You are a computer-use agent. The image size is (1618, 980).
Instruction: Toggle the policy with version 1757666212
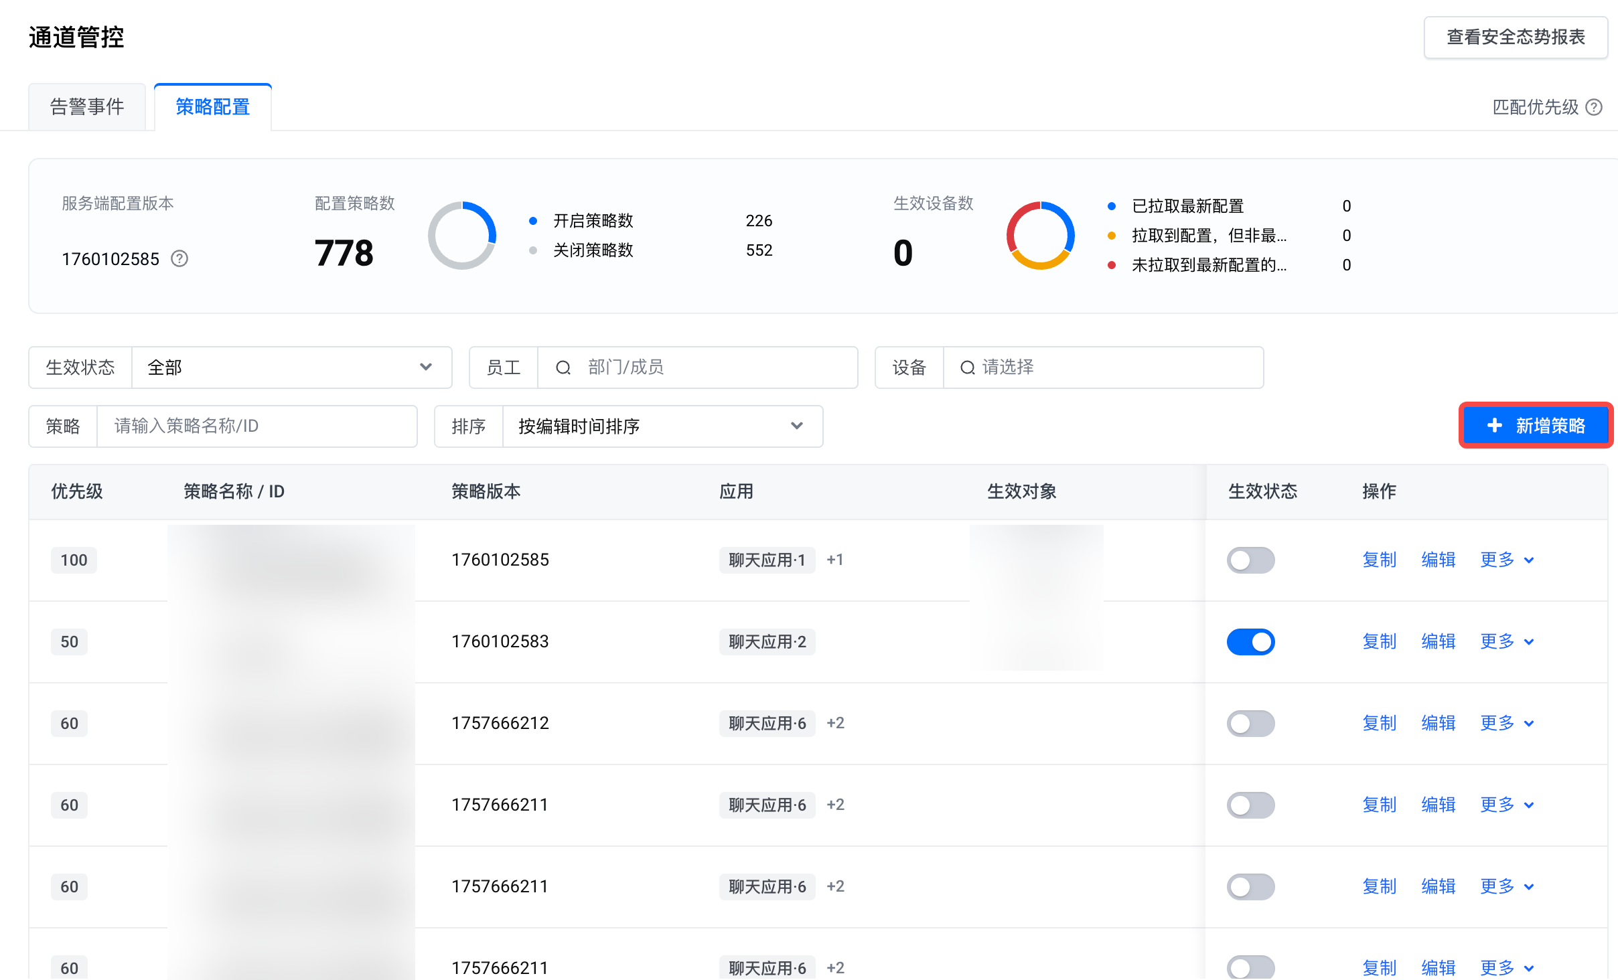(x=1250, y=724)
